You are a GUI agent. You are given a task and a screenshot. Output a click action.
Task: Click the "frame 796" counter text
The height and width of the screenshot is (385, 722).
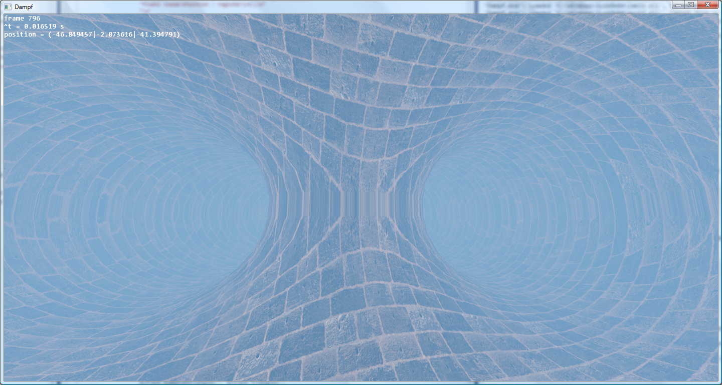[x=22, y=19]
